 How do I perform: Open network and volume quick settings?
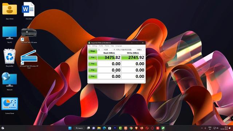click(216, 128)
